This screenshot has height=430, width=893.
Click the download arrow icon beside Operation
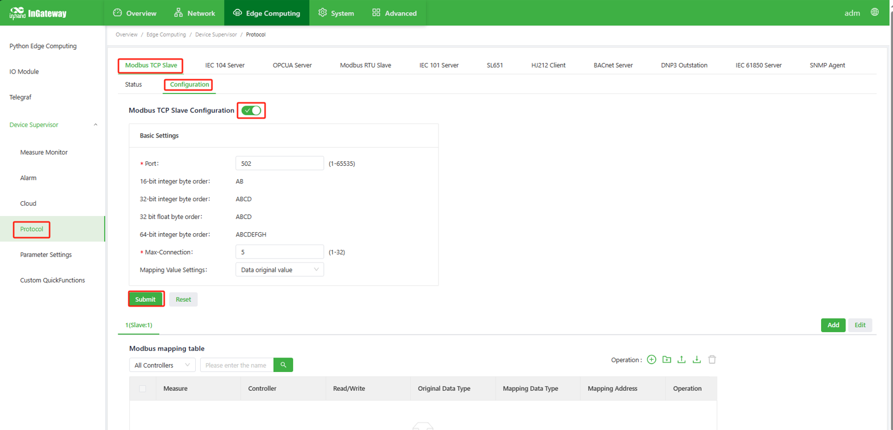tap(697, 360)
